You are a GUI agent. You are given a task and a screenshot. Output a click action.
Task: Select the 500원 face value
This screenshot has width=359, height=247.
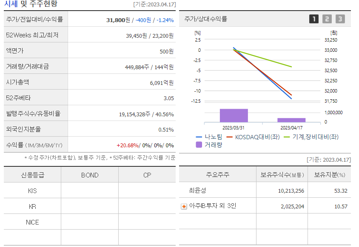(167, 51)
